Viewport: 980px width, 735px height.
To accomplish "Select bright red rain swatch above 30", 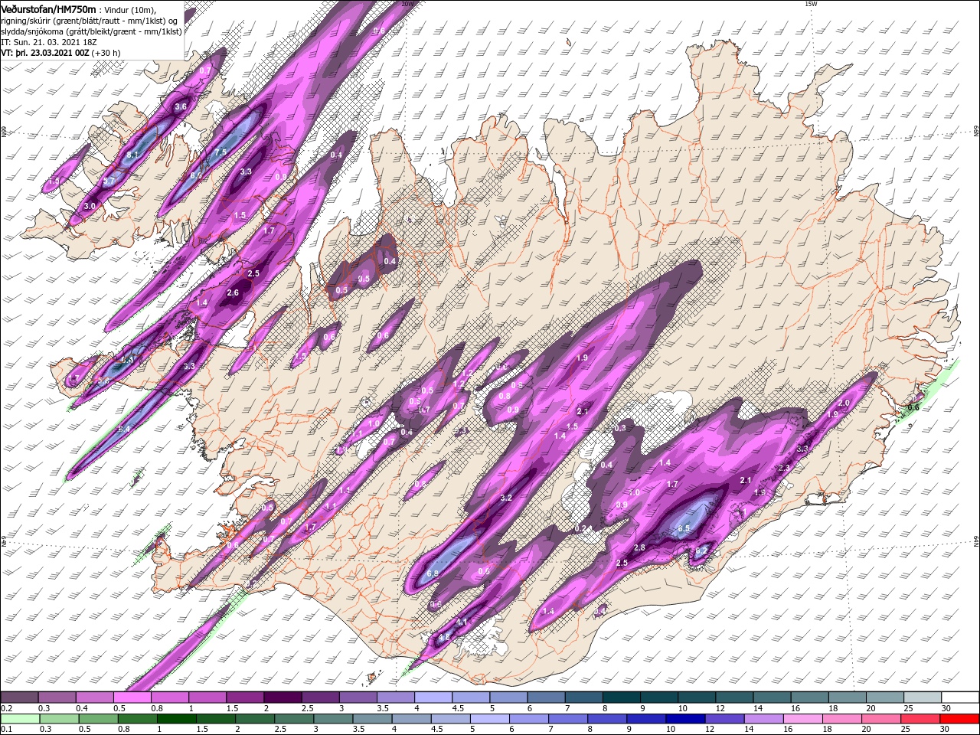I will (959, 718).
